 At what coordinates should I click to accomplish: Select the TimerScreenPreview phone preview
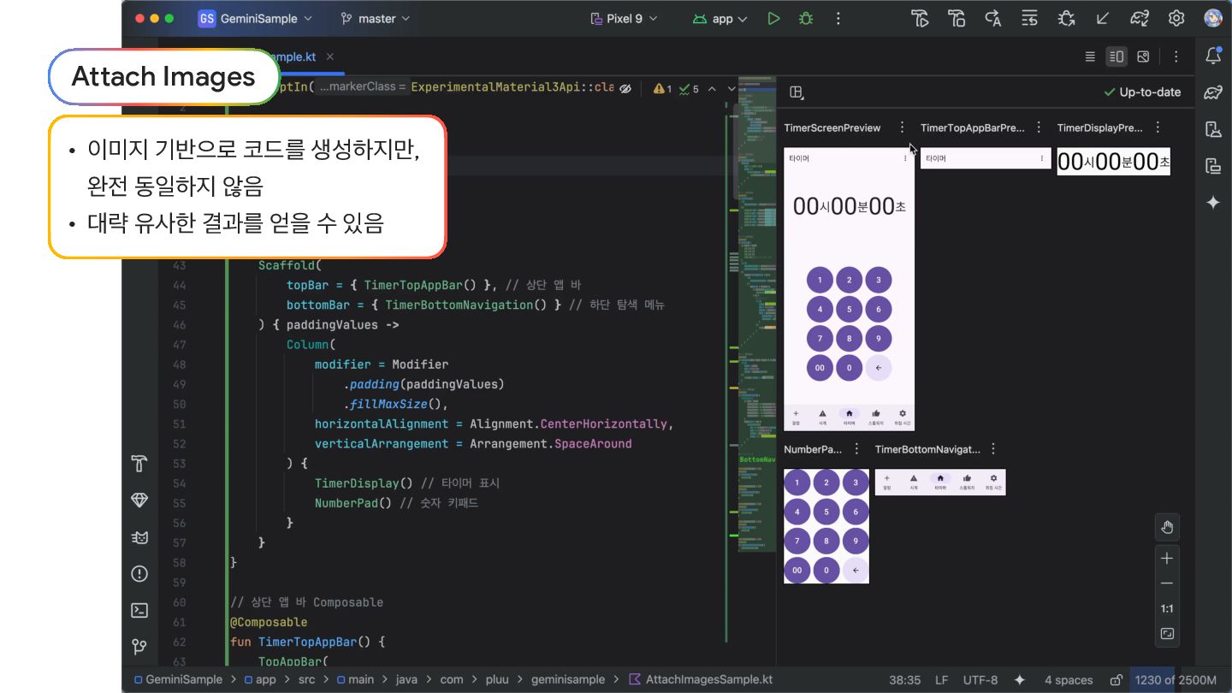(x=849, y=290)
